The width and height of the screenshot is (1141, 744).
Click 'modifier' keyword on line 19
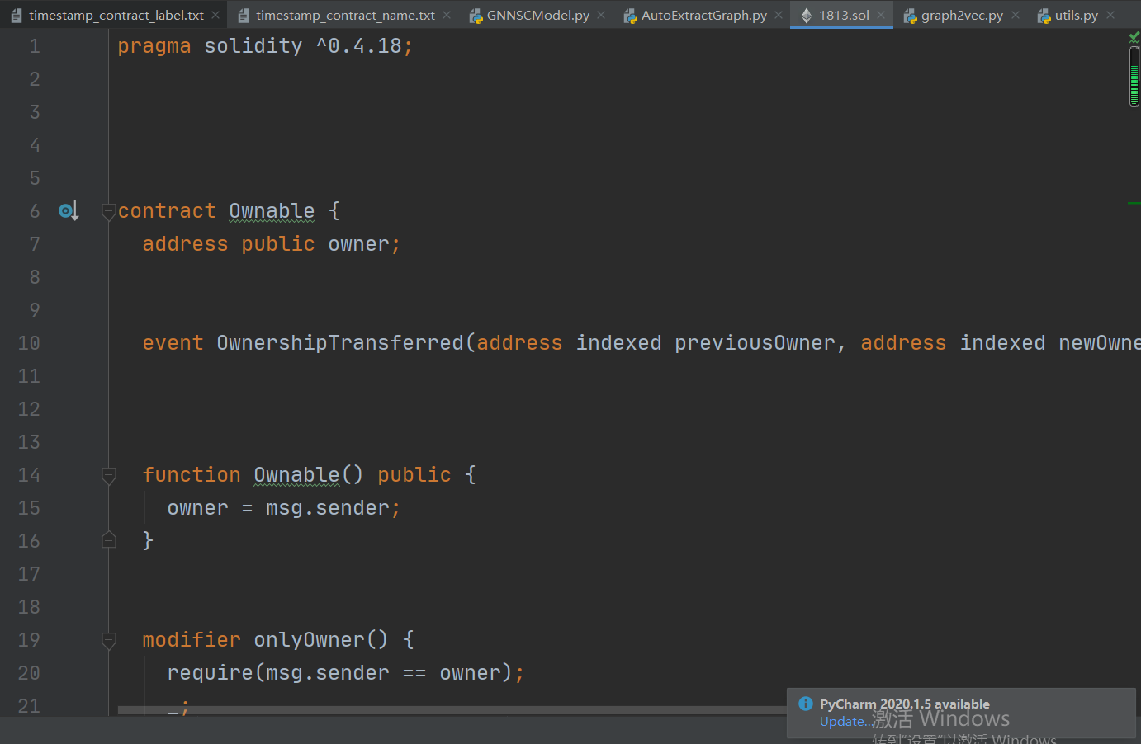192,640
